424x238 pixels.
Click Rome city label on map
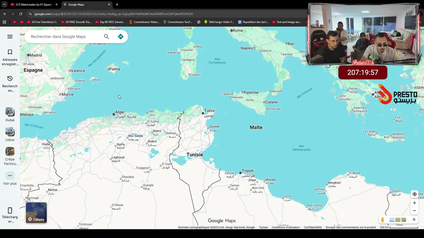tap(238, 30)
